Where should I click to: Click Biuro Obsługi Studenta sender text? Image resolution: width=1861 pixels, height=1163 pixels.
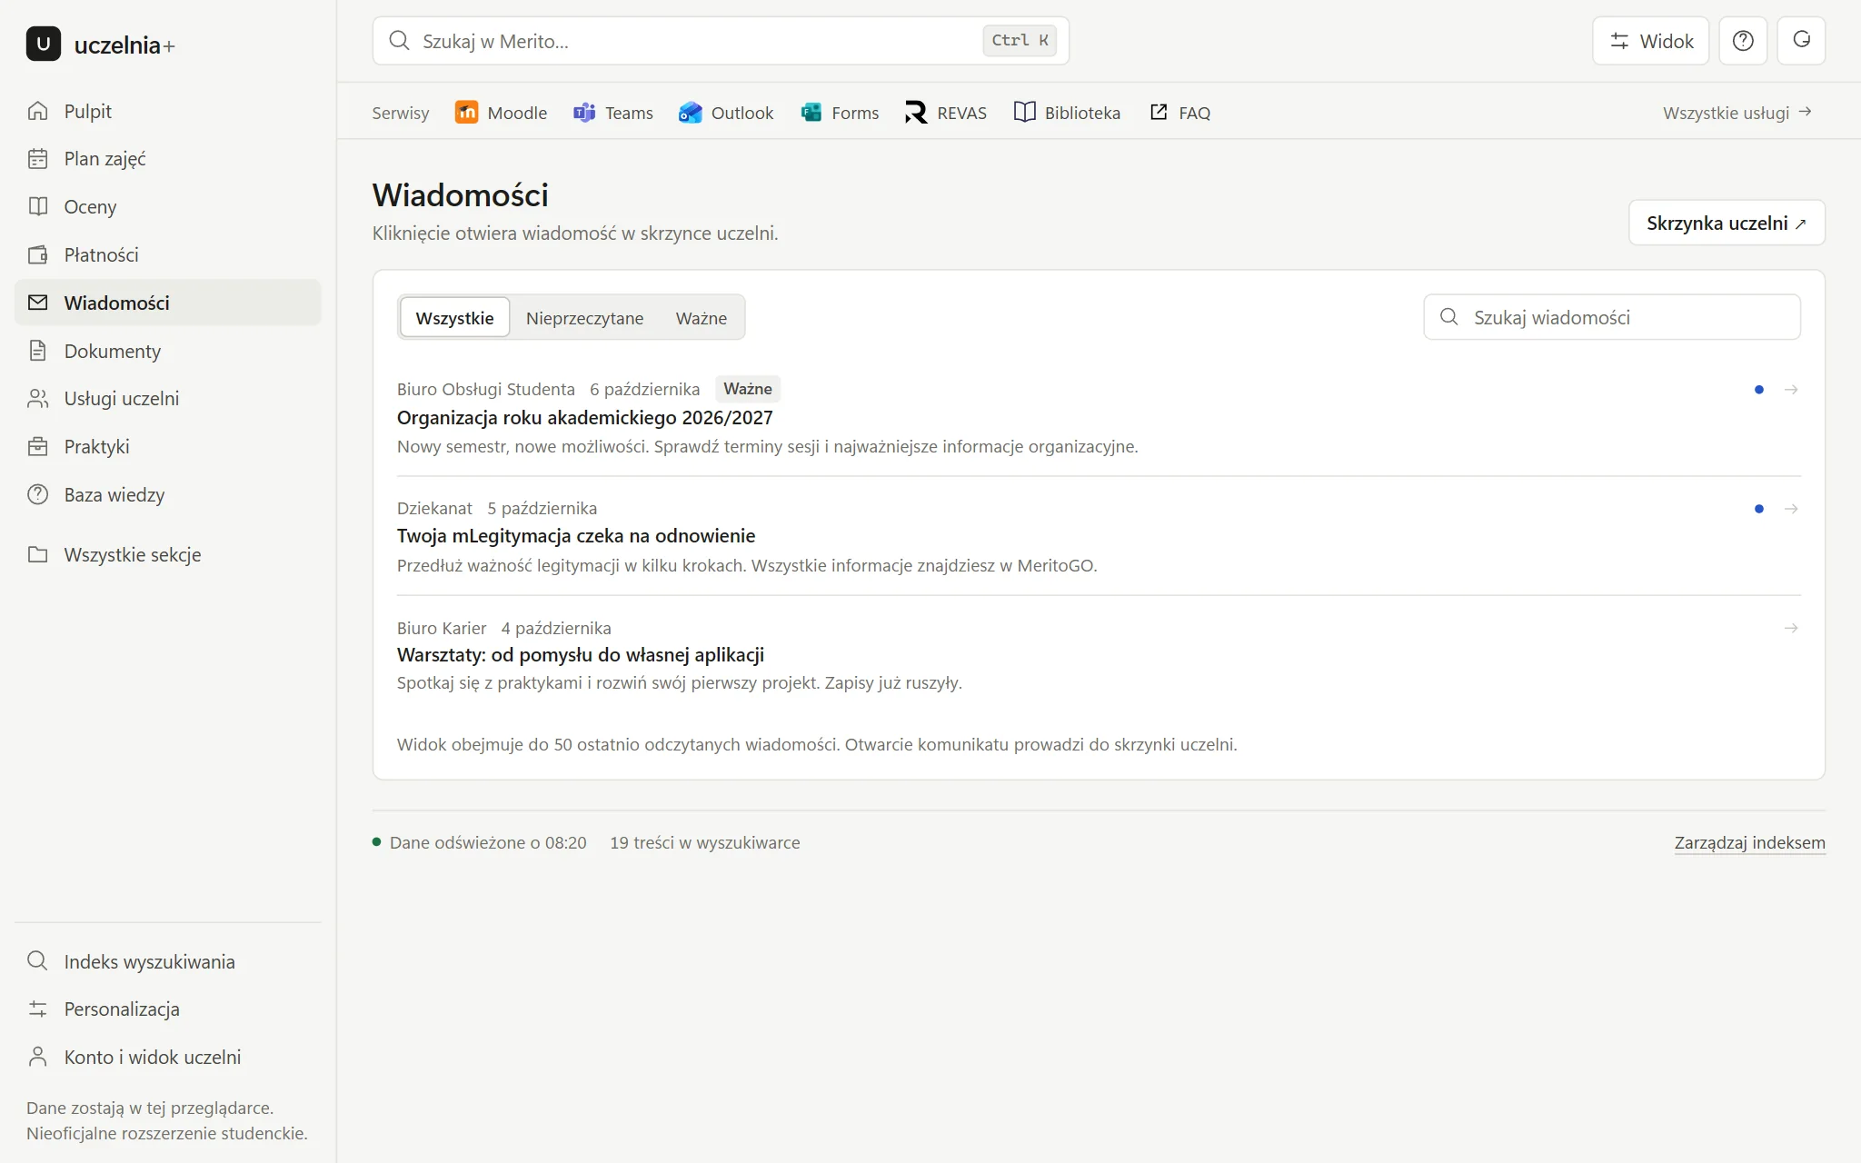coord(486,389)
